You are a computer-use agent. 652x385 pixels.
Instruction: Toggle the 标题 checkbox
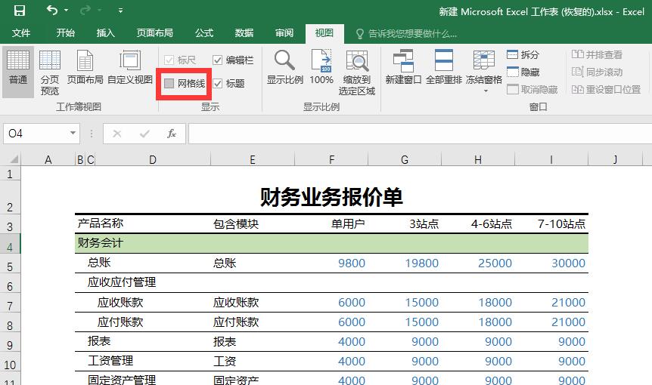tap(218, 83)
